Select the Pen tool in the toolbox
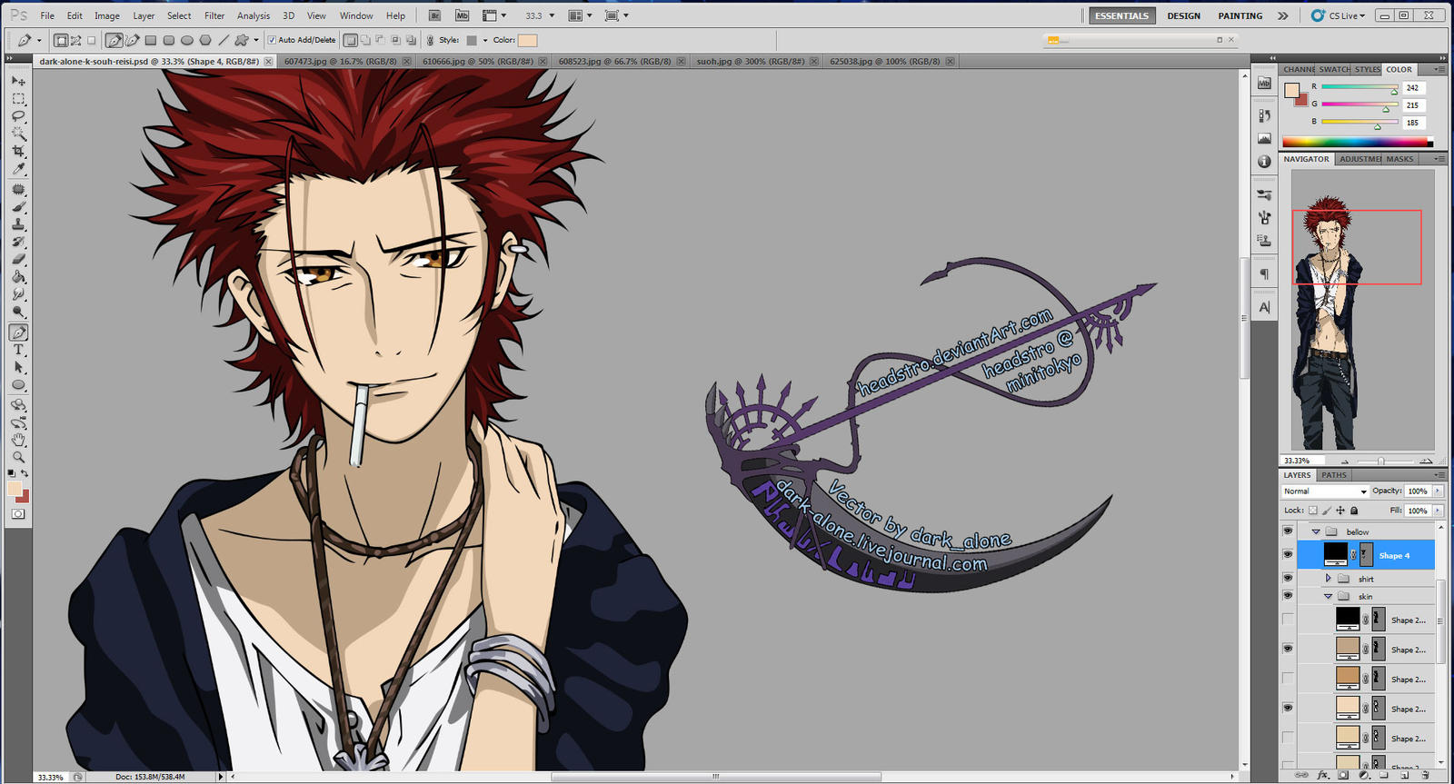The image size is (1454, 784). pyautogui.click(x=18, y=332)
